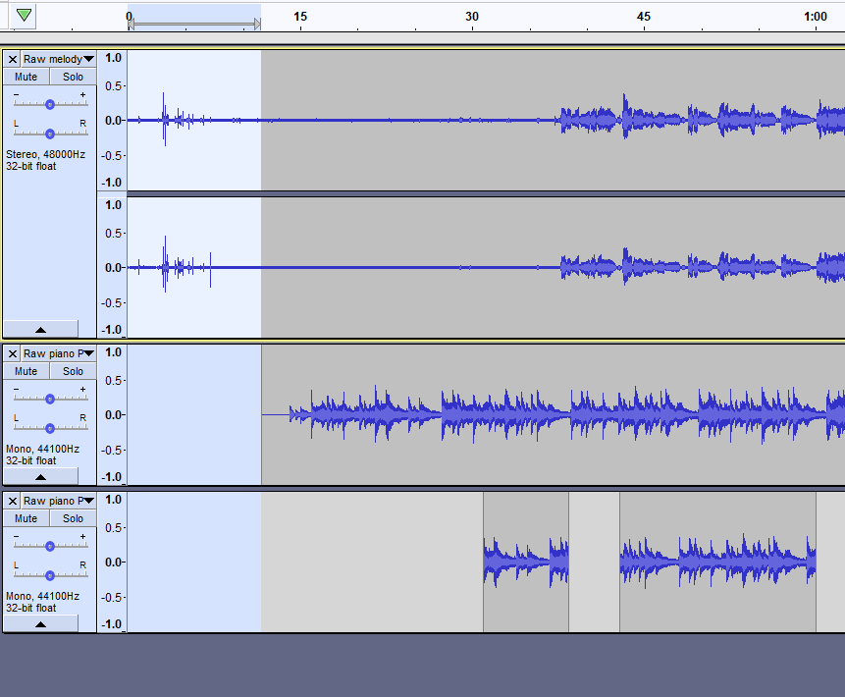Collapse the middle Raw piano track
The height and width of the screenshot is (697, 845).
coord(40,476)
